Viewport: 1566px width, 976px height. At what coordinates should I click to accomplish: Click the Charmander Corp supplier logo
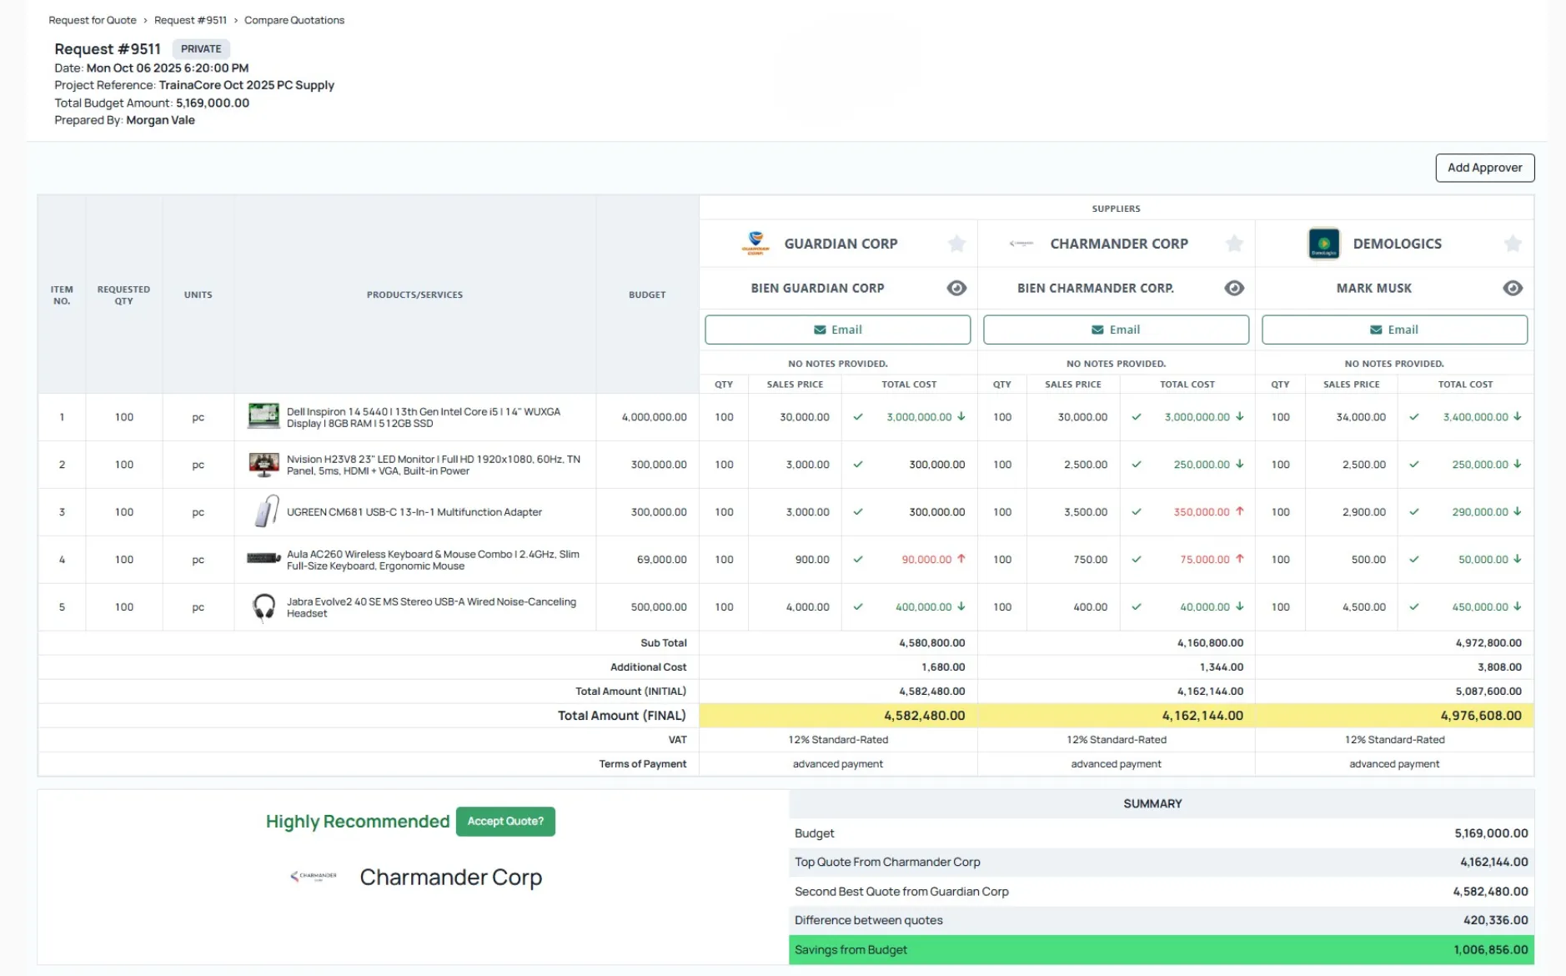1021,244
